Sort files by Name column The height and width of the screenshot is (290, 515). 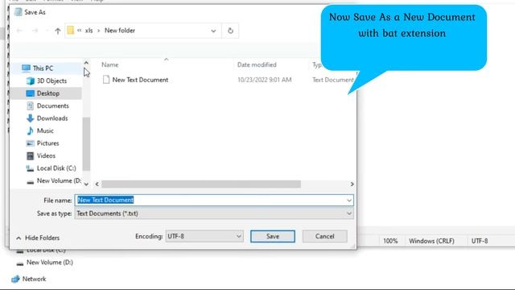click(110, 64)
